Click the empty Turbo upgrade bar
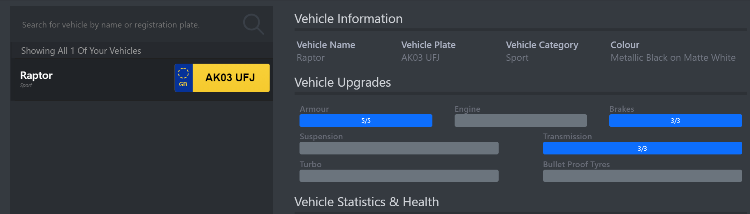Screen dimensions: 750x214 399,176
